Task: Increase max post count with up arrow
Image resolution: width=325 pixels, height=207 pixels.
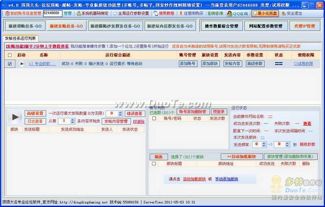Action: tap(120, 112)
